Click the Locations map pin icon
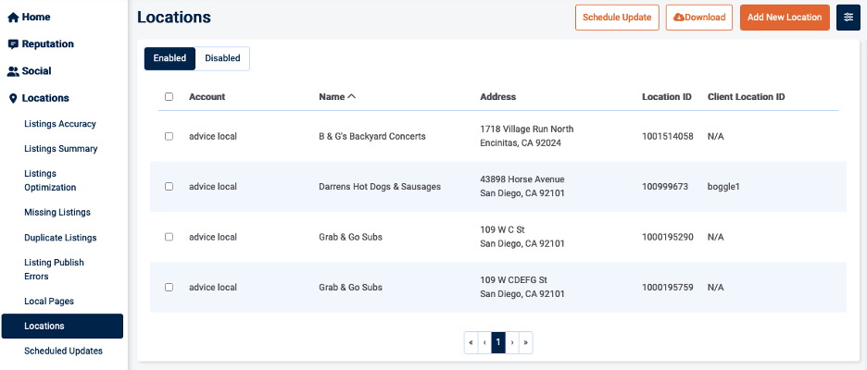 tap(13, 98)
